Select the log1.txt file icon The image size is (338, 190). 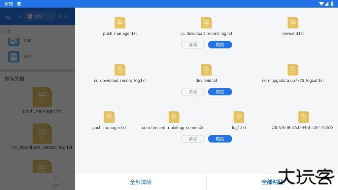[x=239, y=117]
